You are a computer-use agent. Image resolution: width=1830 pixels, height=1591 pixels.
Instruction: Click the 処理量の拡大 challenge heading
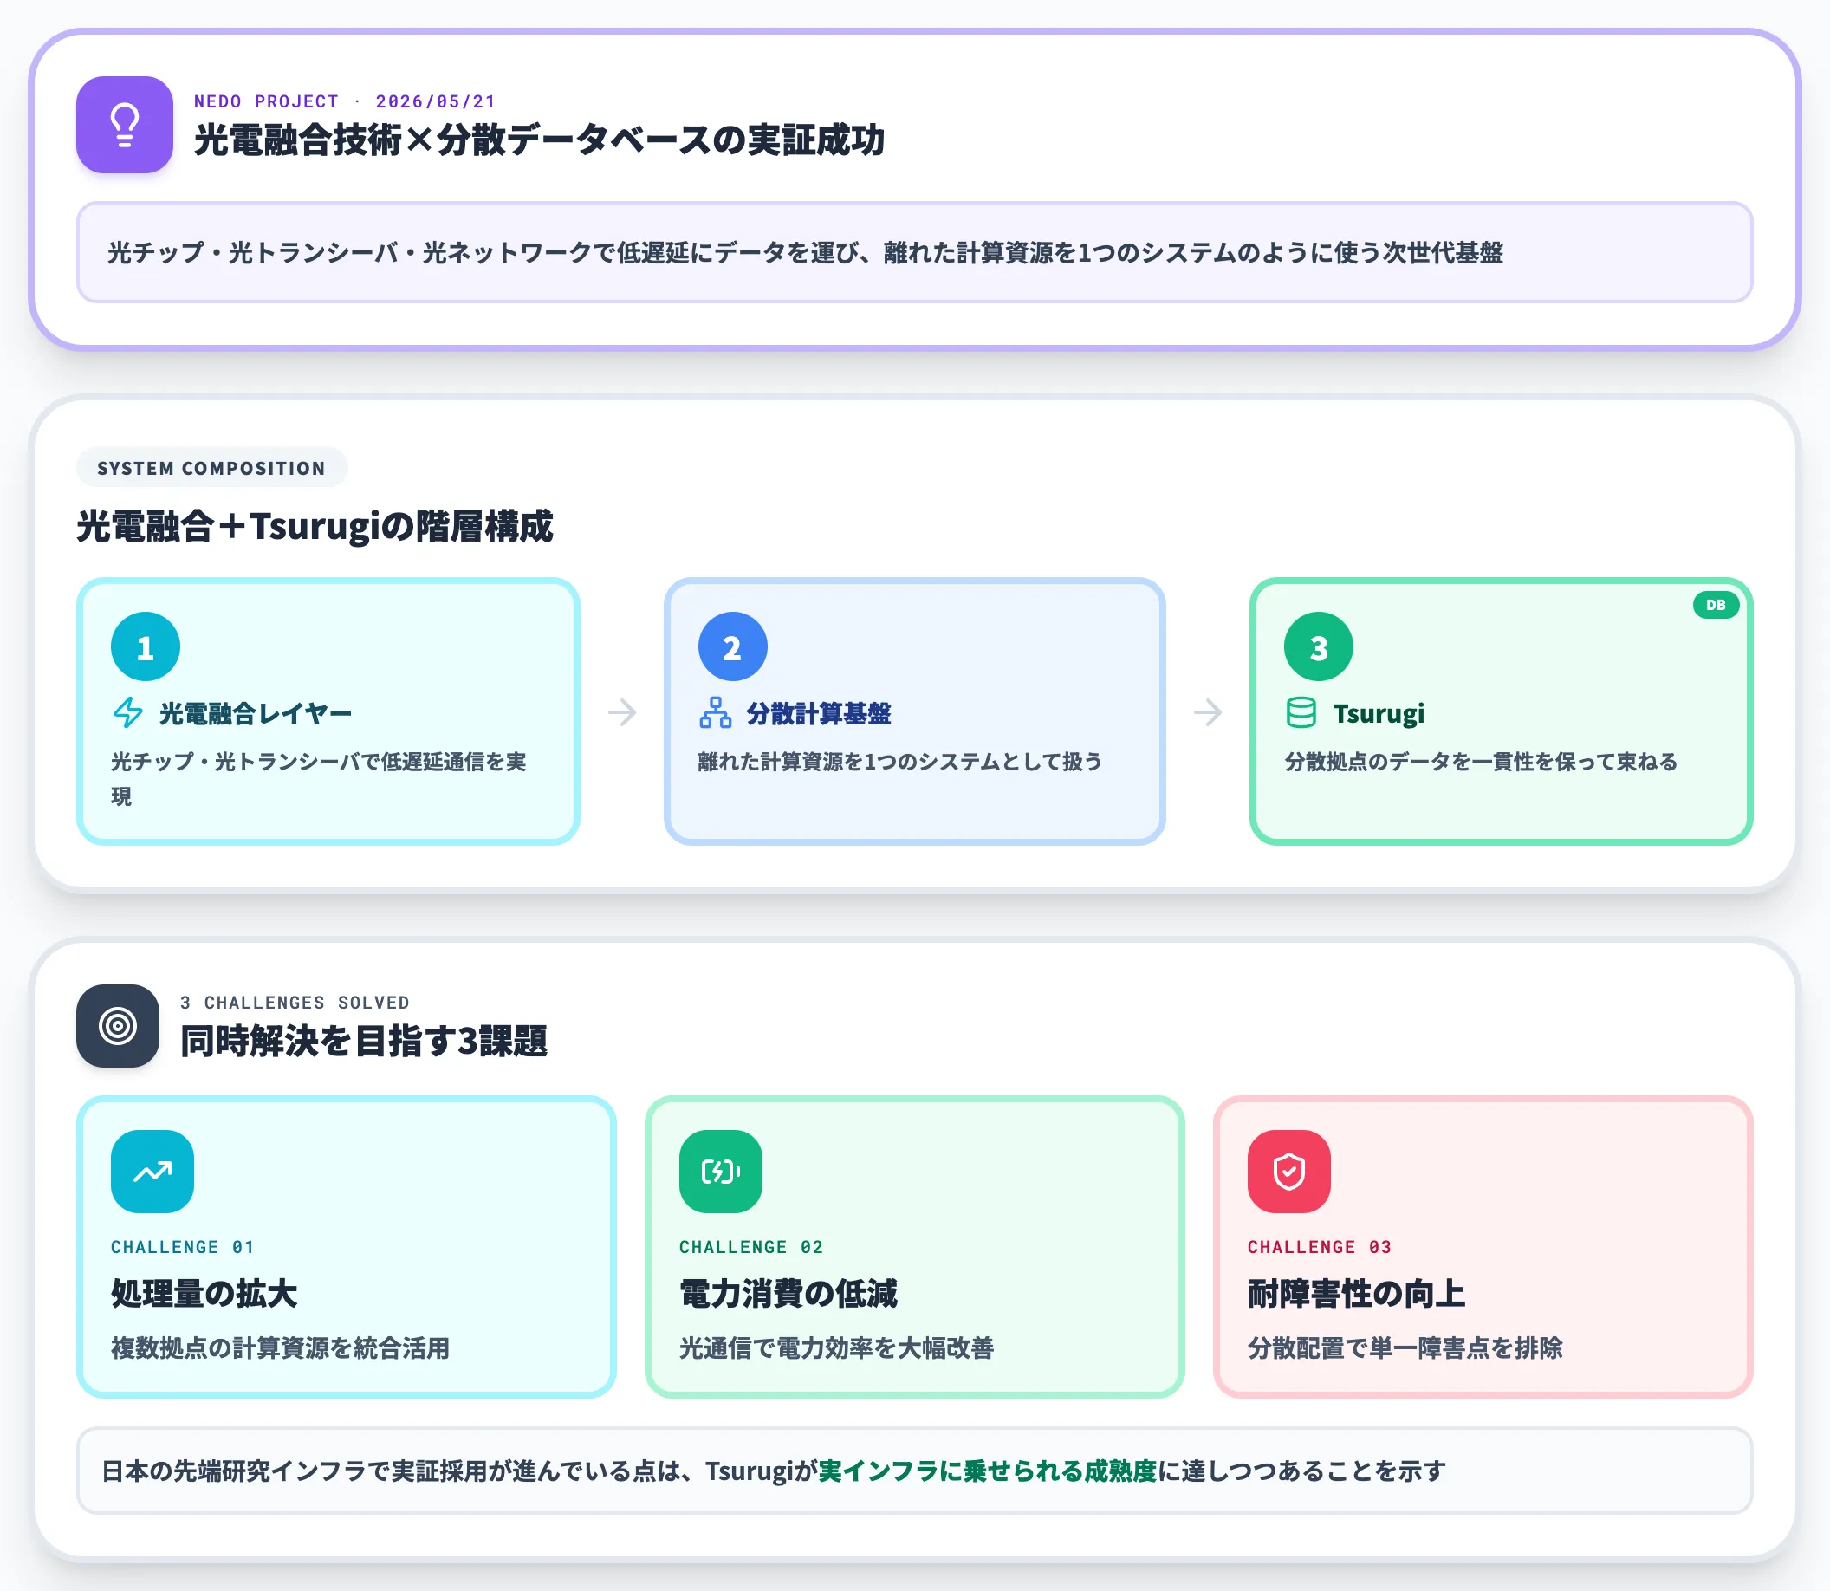pyautogui.click(x=204, y=1294)
